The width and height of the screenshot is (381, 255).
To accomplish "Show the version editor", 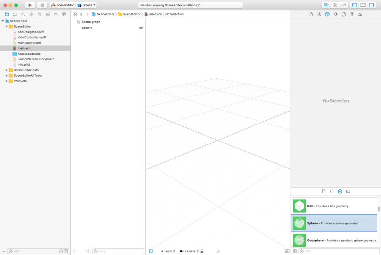I will click(x=343, y=5).
